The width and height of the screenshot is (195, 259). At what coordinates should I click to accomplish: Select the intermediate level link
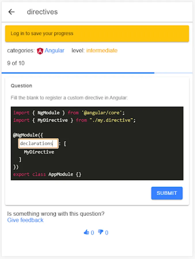(102, 50)
